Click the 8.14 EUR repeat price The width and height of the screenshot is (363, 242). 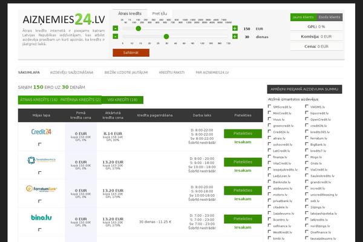pyautogui.click(x=113, y=134)
